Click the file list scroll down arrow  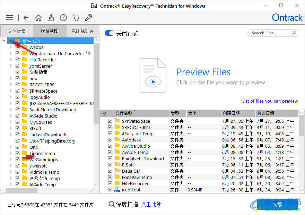pyautogui.click(x=302, y=190)
